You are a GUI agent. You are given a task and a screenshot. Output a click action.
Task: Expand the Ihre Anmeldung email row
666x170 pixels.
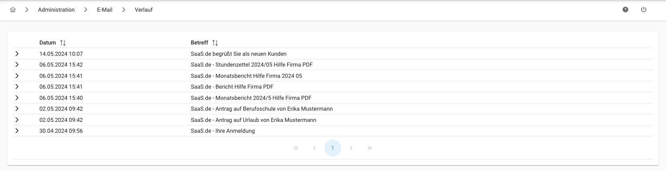(x=17, y=131)
